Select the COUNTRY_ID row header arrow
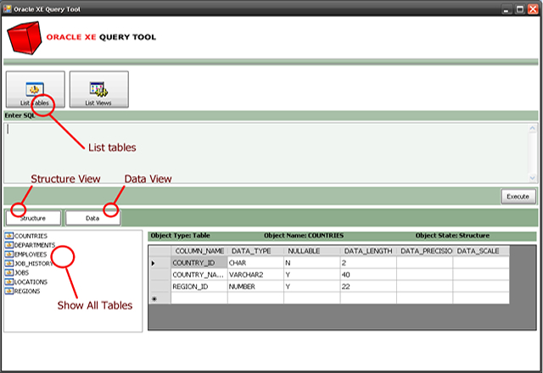 click(x=160, y=263)
